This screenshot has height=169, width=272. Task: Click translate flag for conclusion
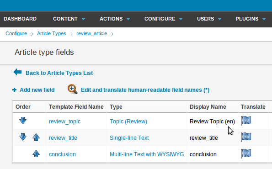[x=246, y=153]
